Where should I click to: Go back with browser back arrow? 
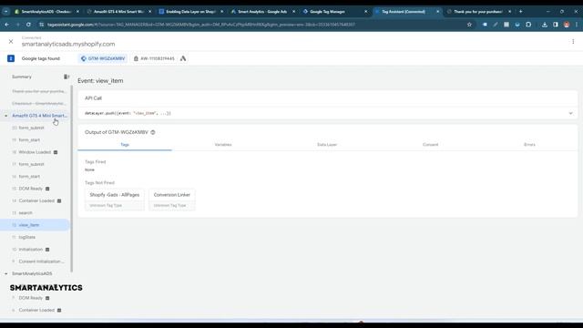pos(7,25)
